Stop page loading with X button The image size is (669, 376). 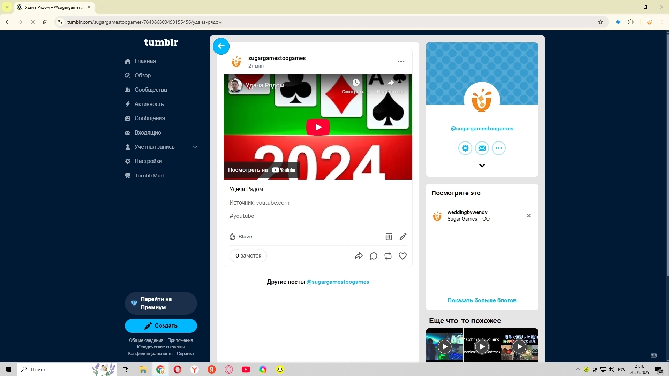(x=33, y=22)
